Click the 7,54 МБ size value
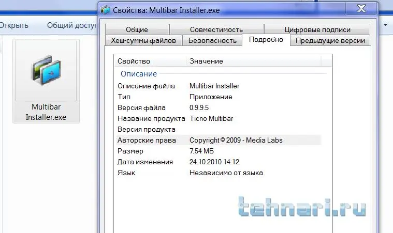This screenshot has width=393, height=233. 201,151
